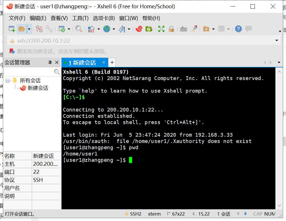Add a new tab with plus button
This screenshot has height=221, width=286.
click(112, 63)
